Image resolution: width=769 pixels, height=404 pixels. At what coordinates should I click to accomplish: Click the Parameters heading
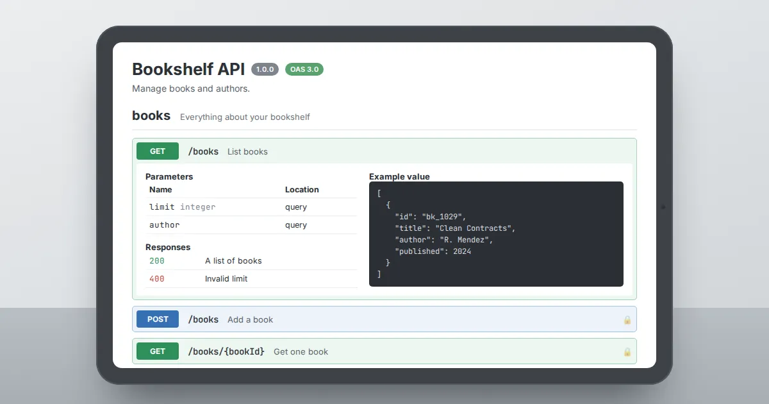(x=169, y=176)
